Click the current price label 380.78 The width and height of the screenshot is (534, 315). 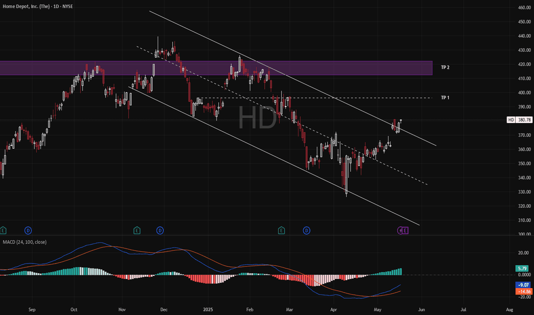point(524,120)
